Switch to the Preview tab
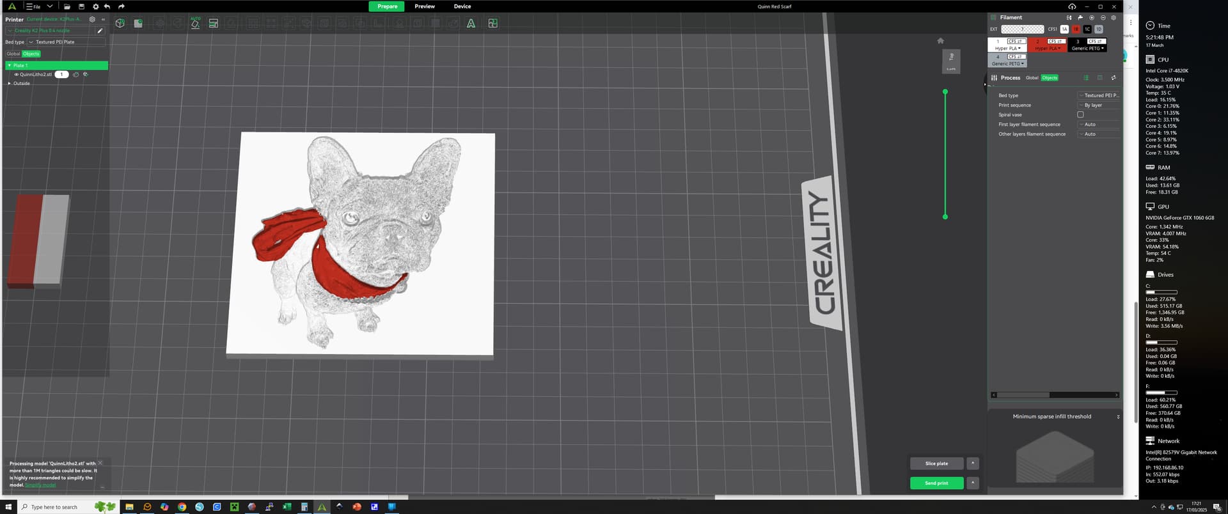1228x514 pixels. [x=425, y=6]
